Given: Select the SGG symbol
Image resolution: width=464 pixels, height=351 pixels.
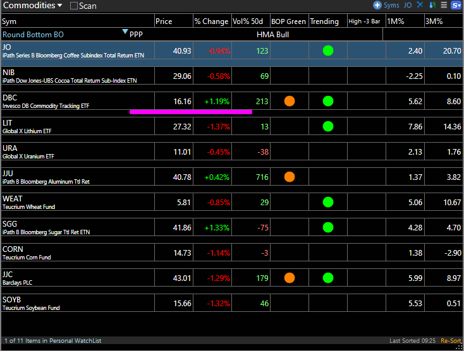Looking at the screenshot, I should pyautogui.click(x=9, y=224).
